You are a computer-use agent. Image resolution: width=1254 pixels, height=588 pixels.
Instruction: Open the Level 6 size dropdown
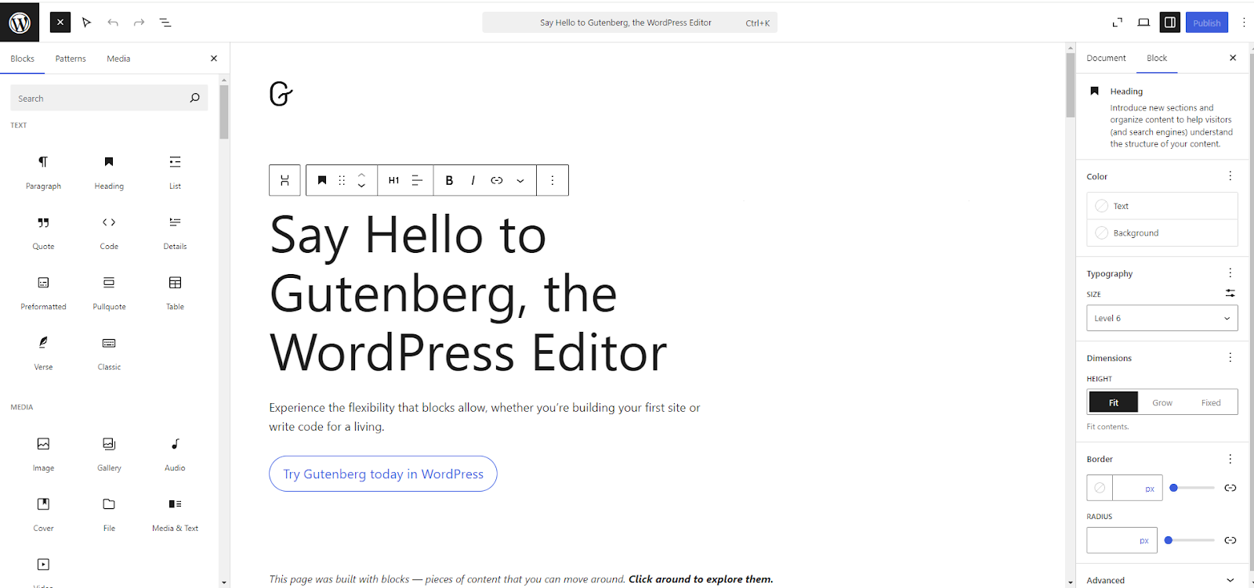pyautogui.click(x=1162, y=318)
